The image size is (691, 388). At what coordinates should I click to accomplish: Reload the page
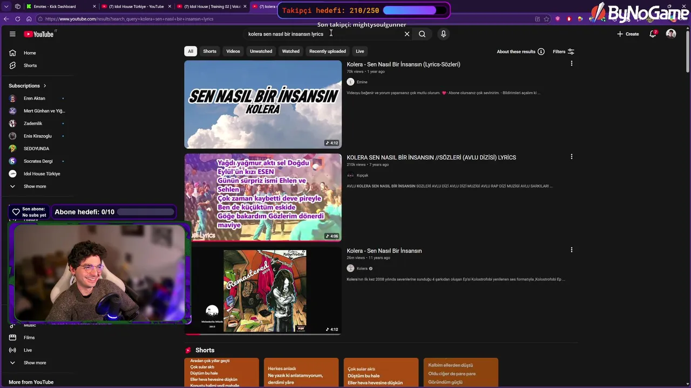click(x=17, y=19)
